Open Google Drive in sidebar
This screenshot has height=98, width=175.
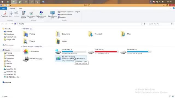[11, 39]
